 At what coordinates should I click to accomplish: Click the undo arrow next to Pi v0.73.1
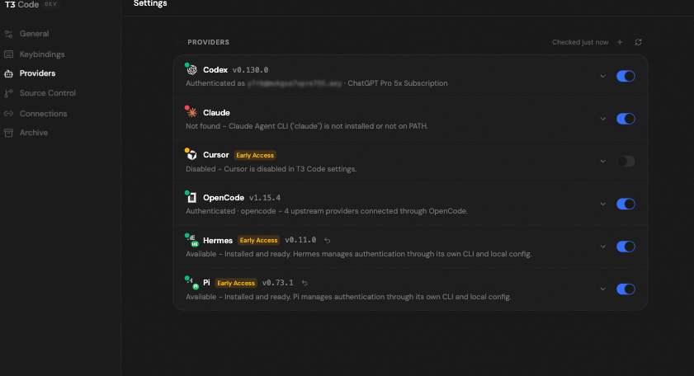point(305,283)
